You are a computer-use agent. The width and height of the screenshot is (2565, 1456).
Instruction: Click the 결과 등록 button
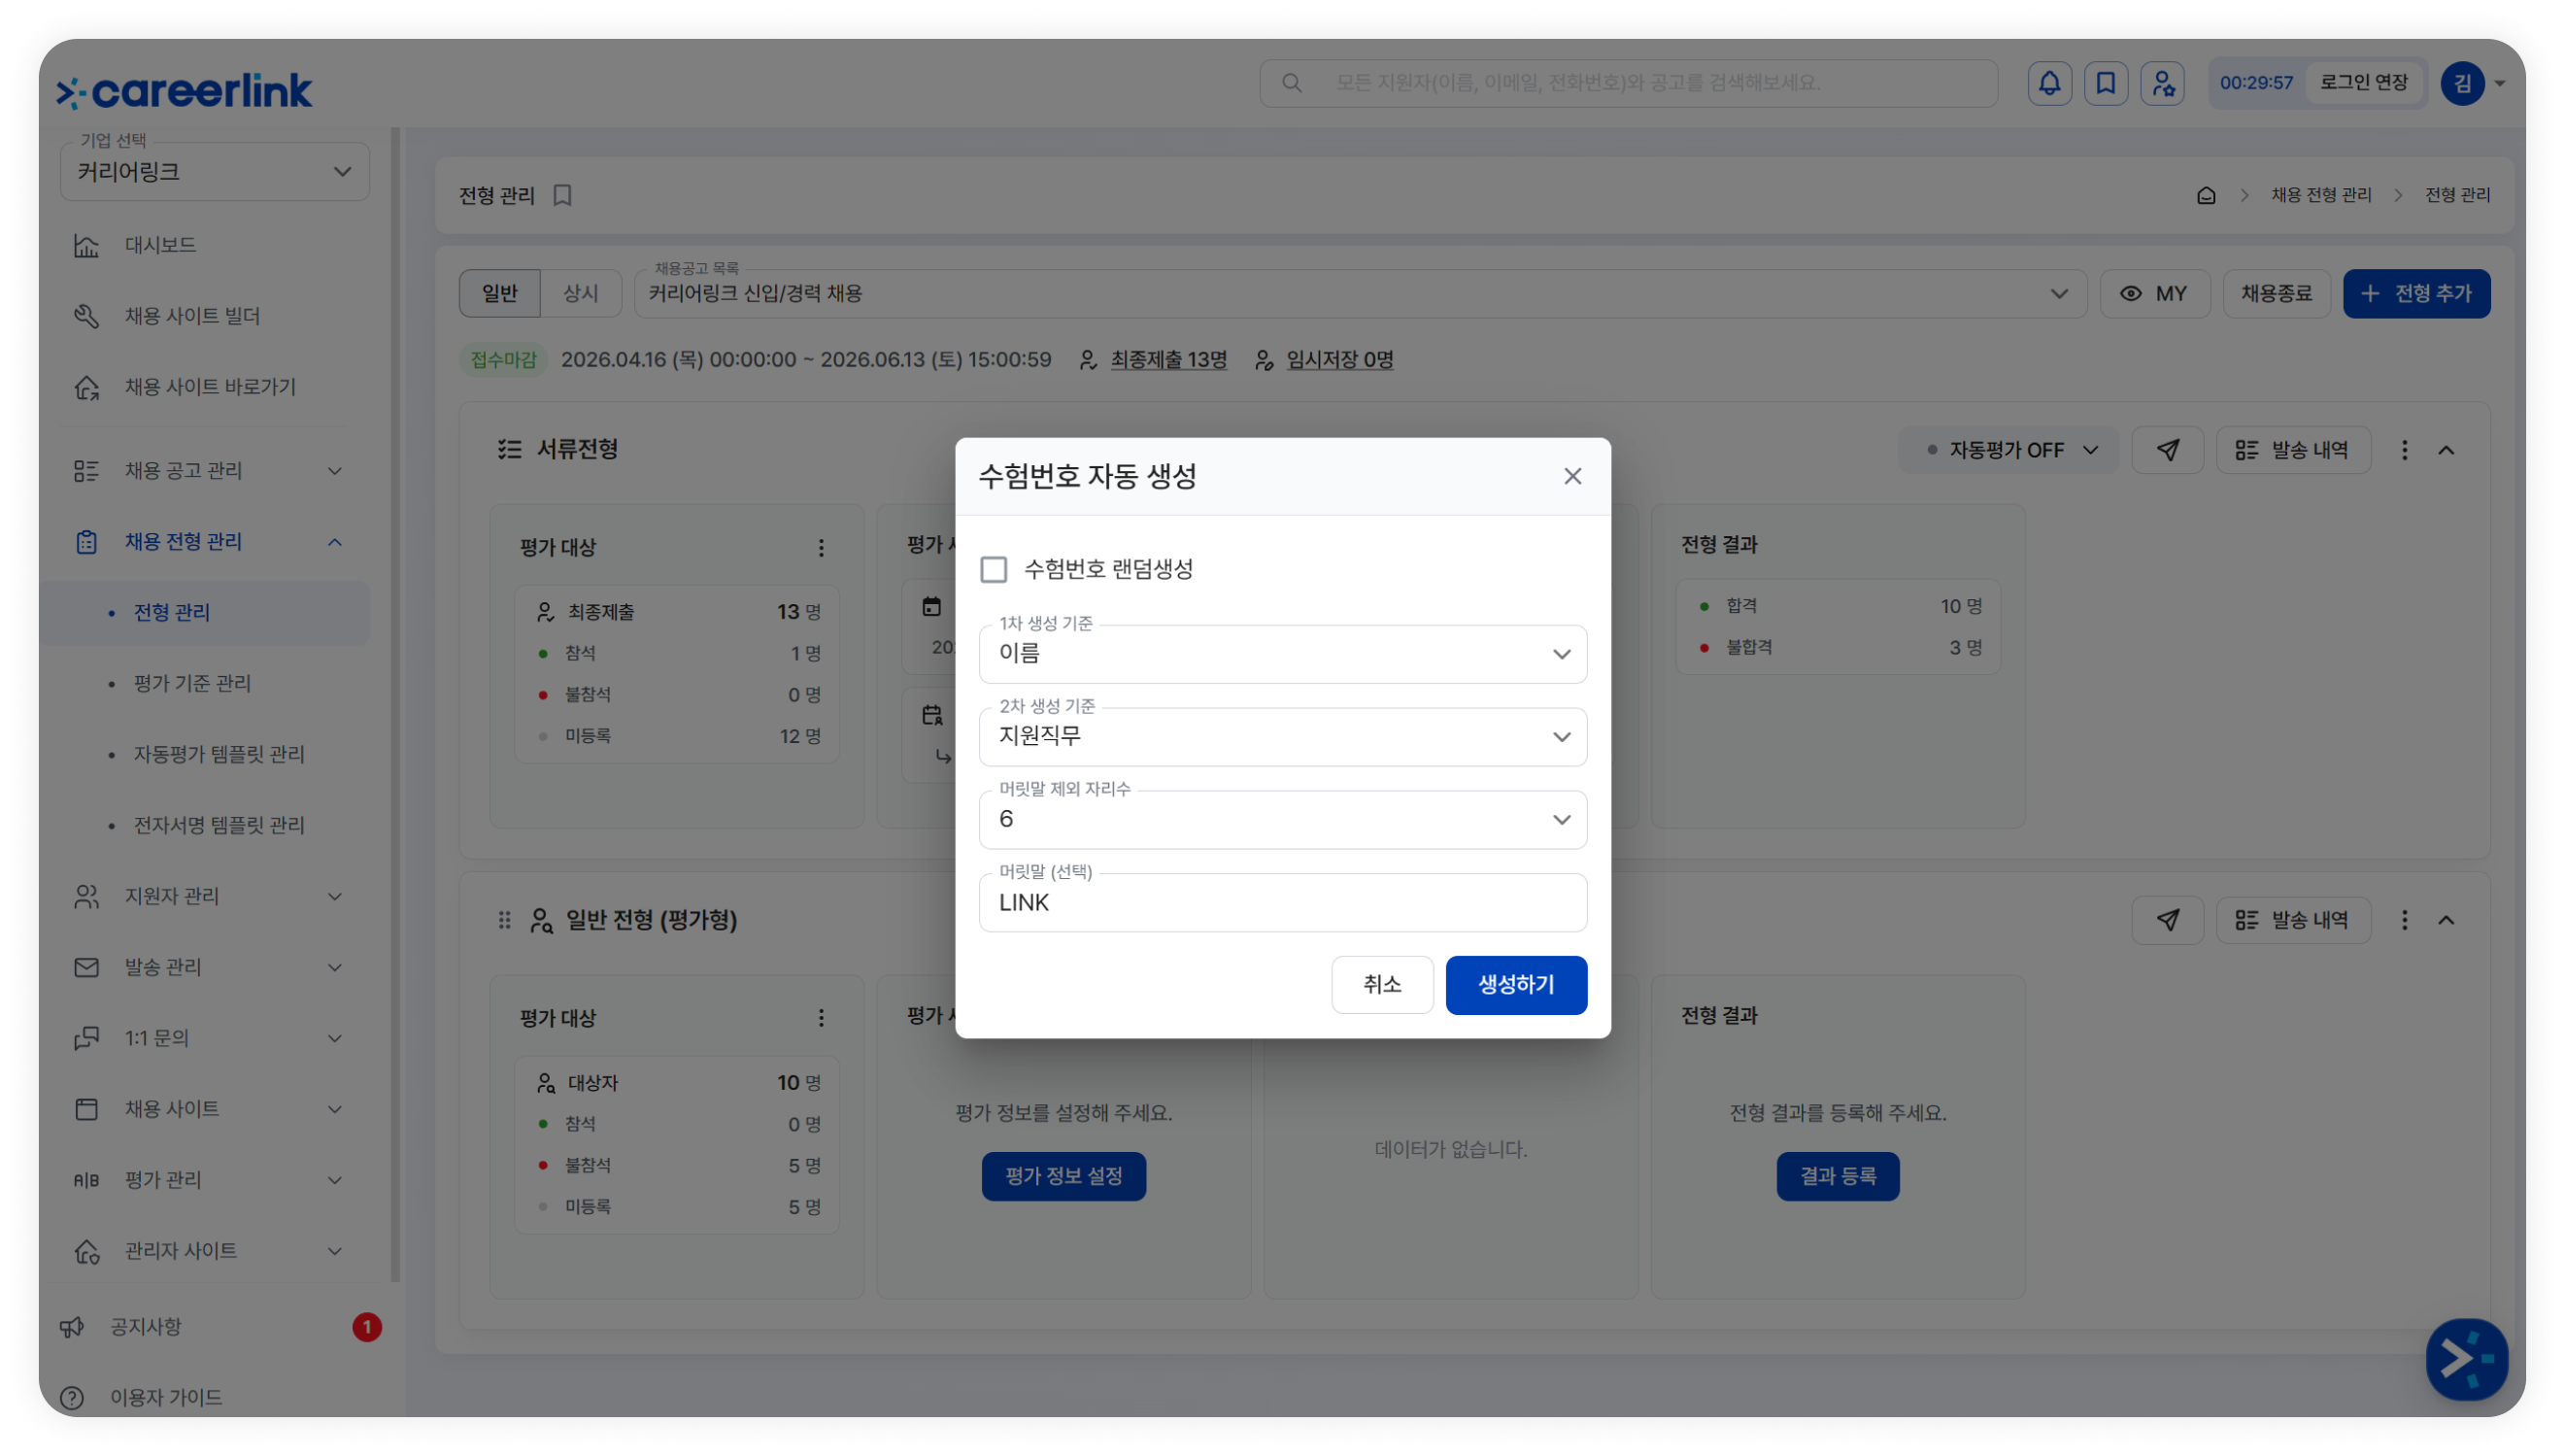[x=1838, y=1177]
